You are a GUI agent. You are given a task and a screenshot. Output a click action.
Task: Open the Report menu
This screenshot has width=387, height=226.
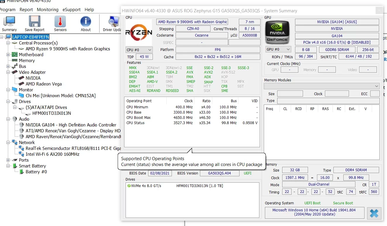(x=26, y=10)
